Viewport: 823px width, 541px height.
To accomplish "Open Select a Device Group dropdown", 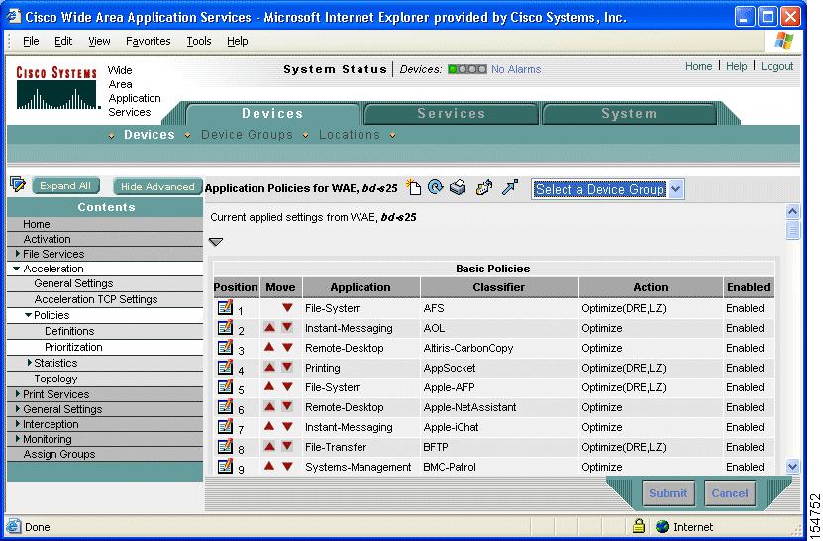I will tap(676, 189).
